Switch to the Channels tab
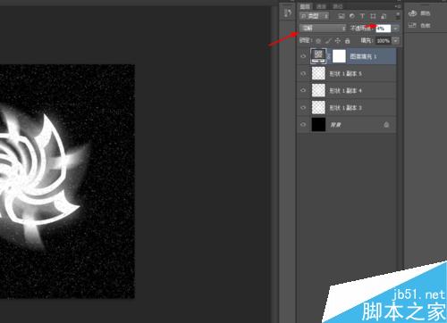Image resolution: width=447 pixels, height=323 pixels. [x=321, y=6]
